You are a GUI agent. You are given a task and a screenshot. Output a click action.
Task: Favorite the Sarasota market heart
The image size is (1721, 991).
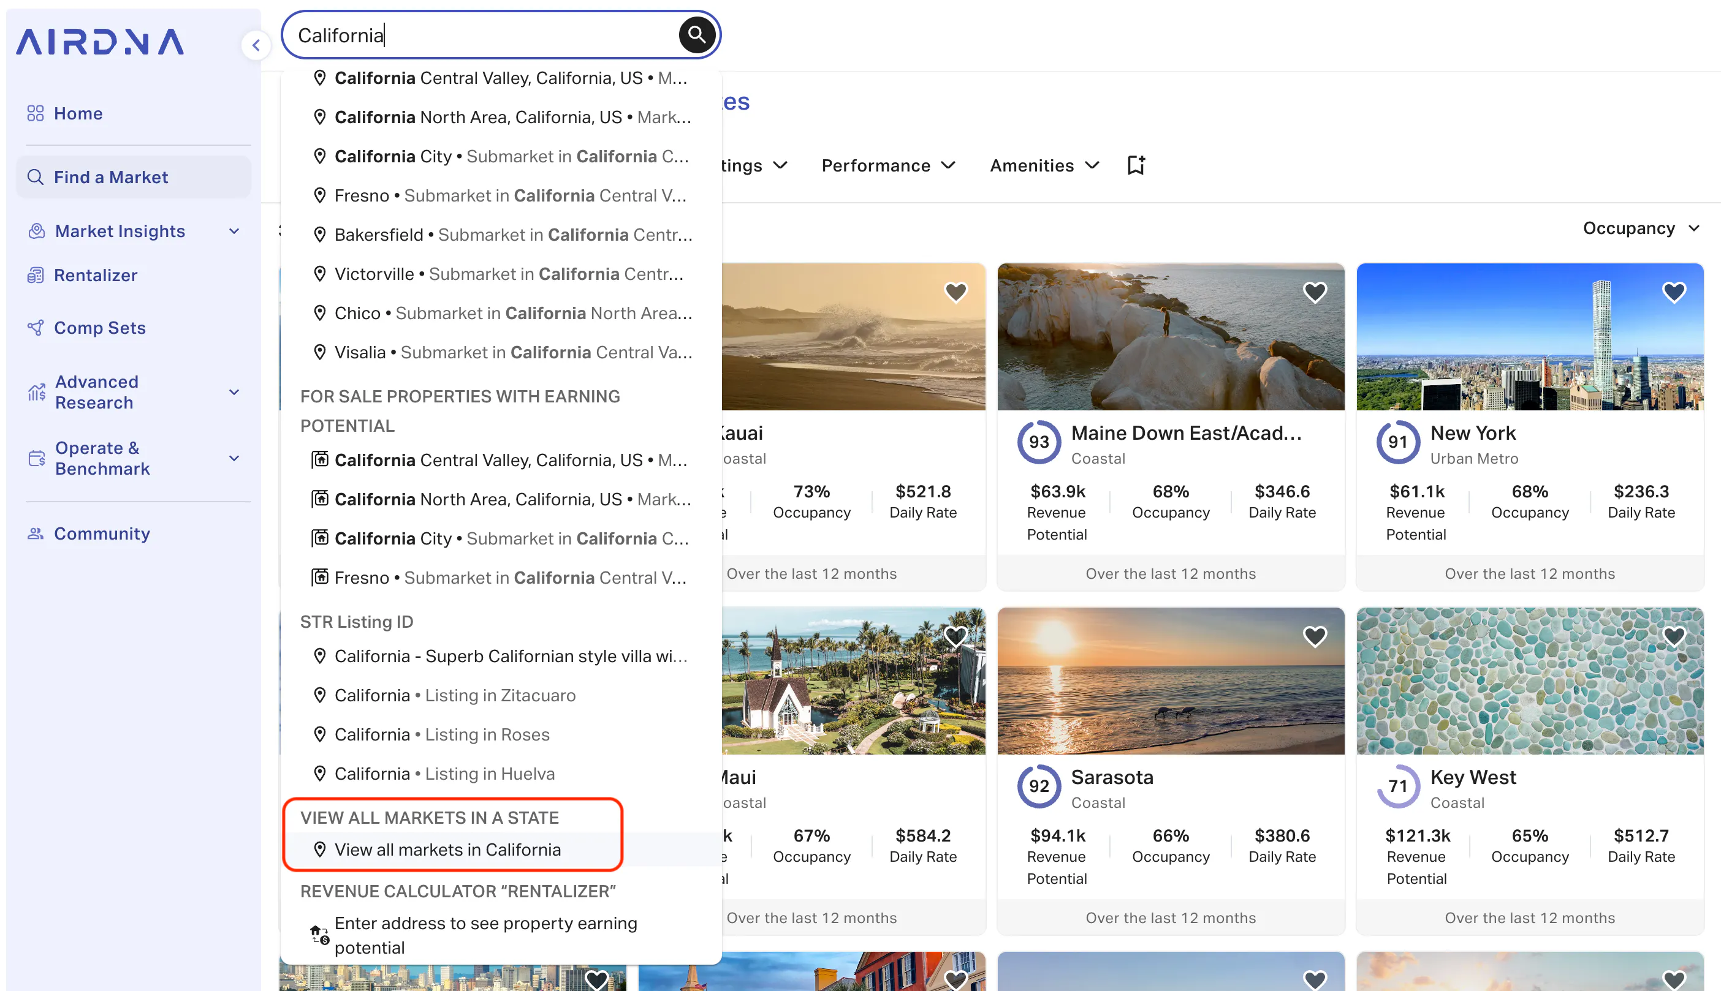pos(1315,636)
